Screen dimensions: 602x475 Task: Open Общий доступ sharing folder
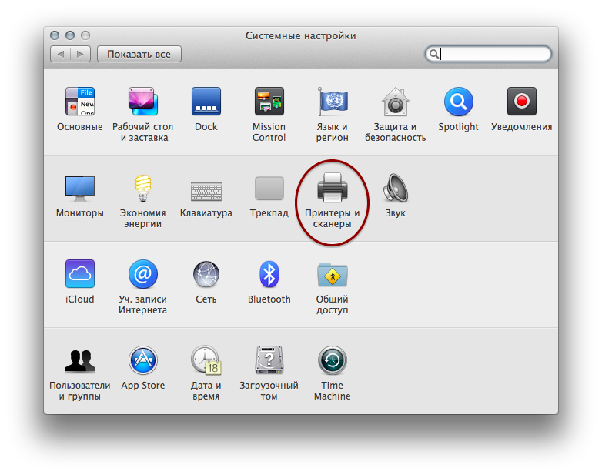pos(333,275)
